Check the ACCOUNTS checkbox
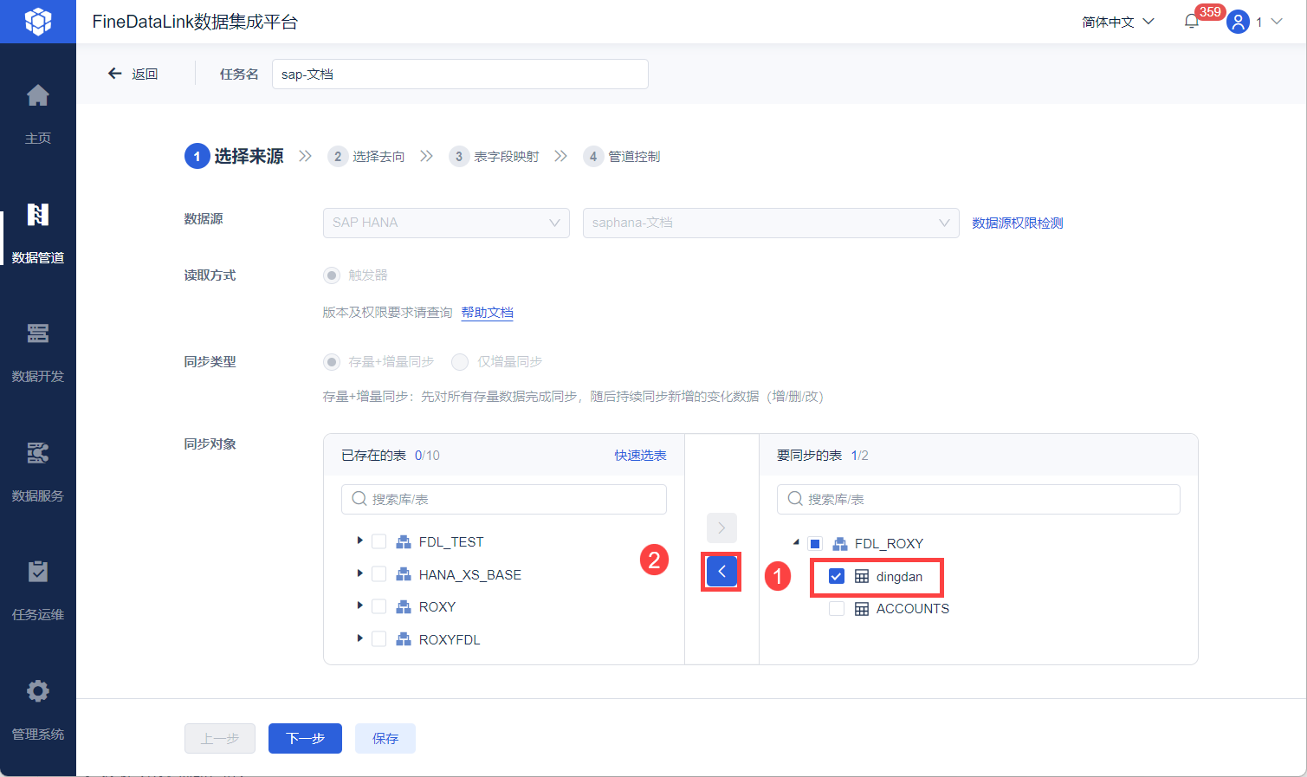This screenshot has width=1307, height=777. [x=837, y=609]
